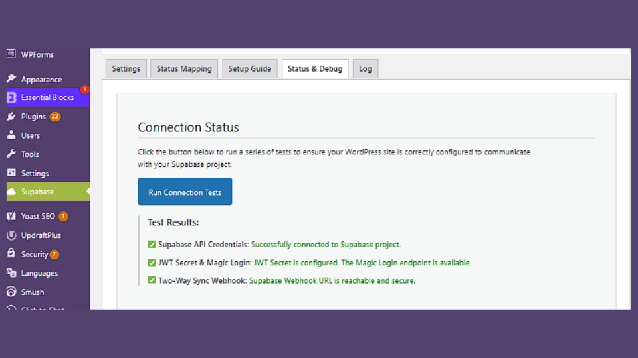The width and height of the screenshot is (638, 358).
Task: Select the Supabase menu item
Action: tap(48, 192)
